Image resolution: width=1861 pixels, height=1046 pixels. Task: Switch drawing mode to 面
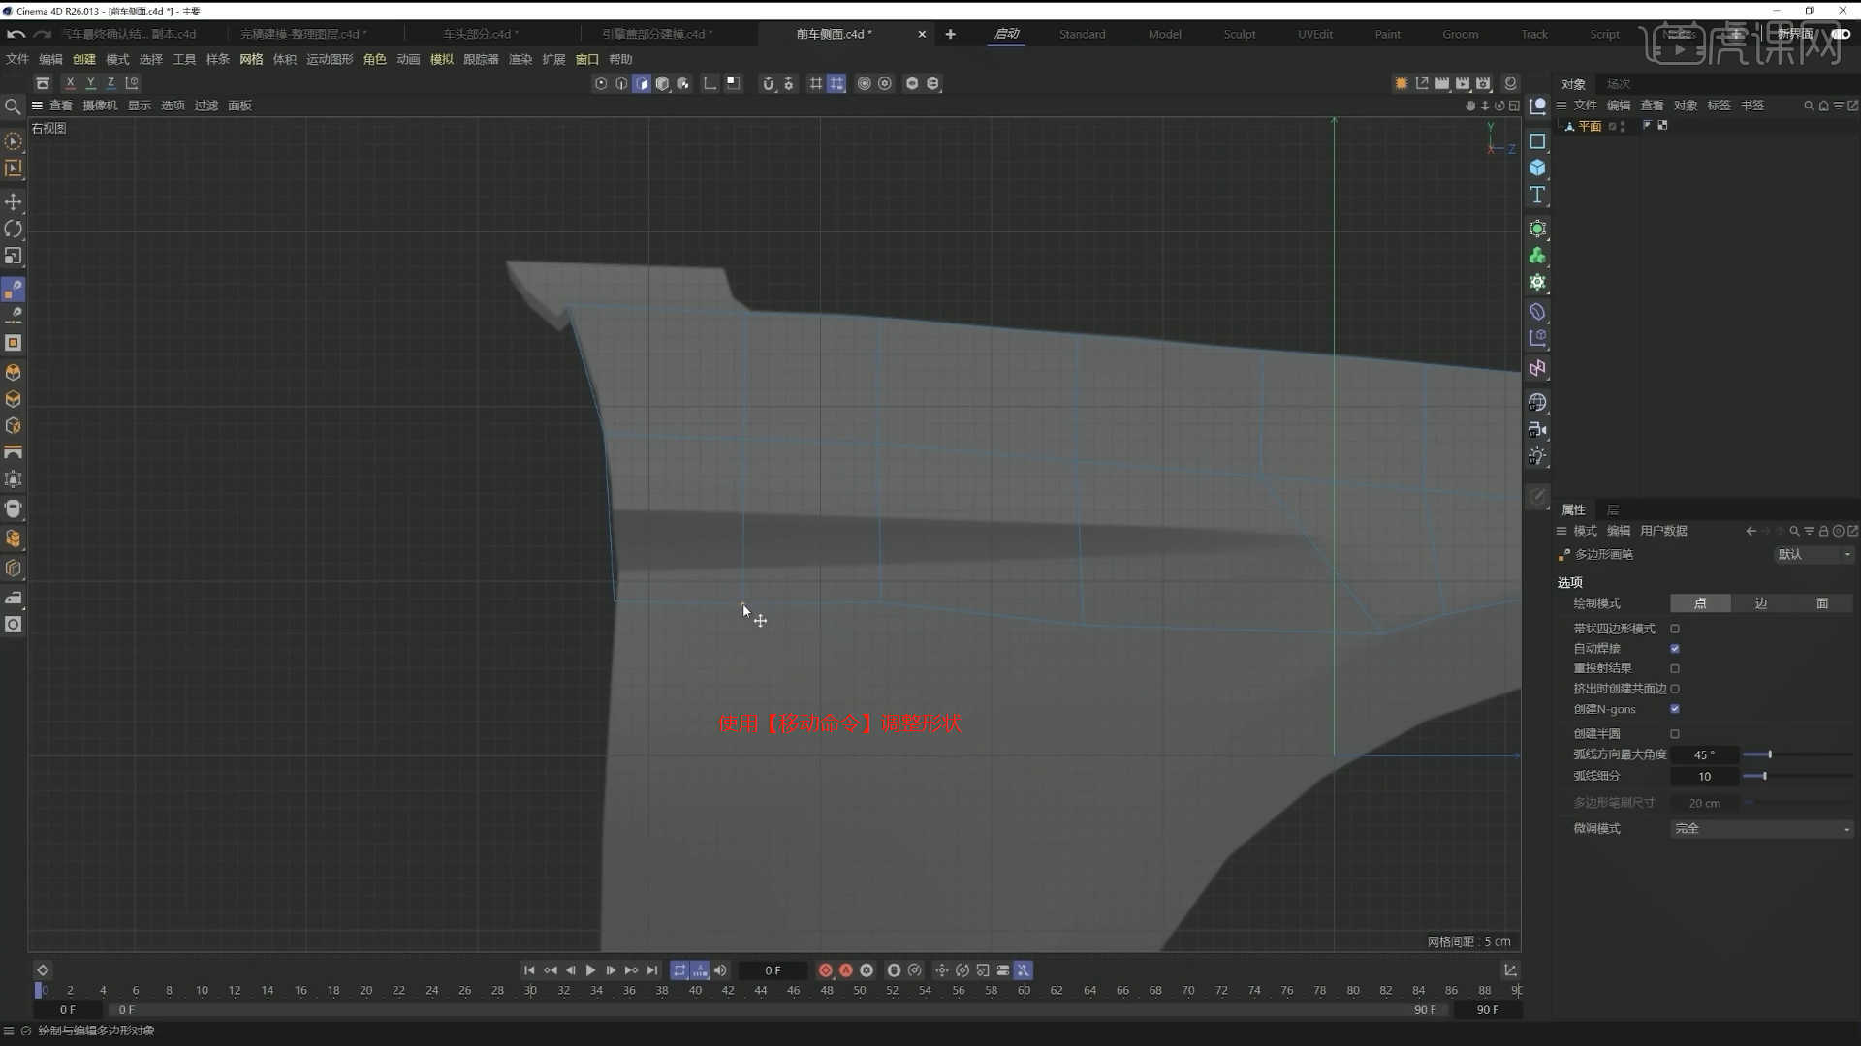pyautogui.click(x=1821, y=602)
